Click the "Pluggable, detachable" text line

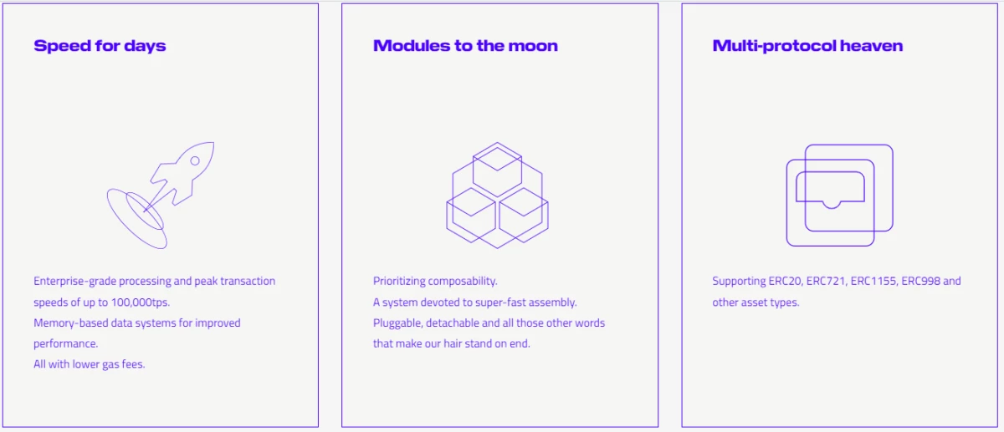point(489,323)
